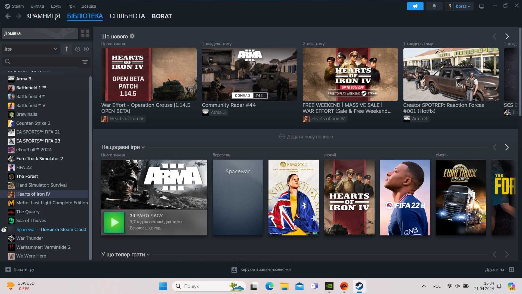Click the sort ascending arrow icon
Screen dimensions: 522x294
click(67, 49)
